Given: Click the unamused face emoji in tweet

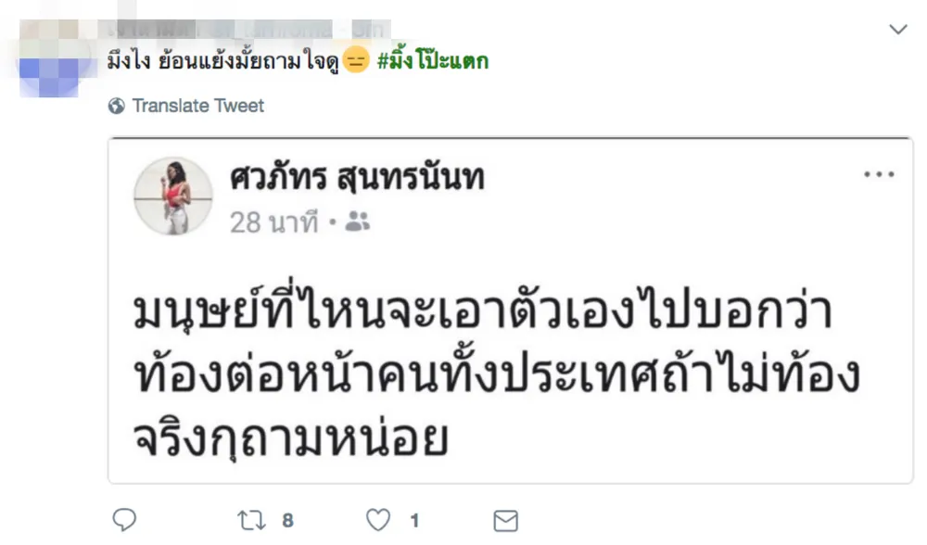Looking at the screenshot, I should click(x=356, y=59).
